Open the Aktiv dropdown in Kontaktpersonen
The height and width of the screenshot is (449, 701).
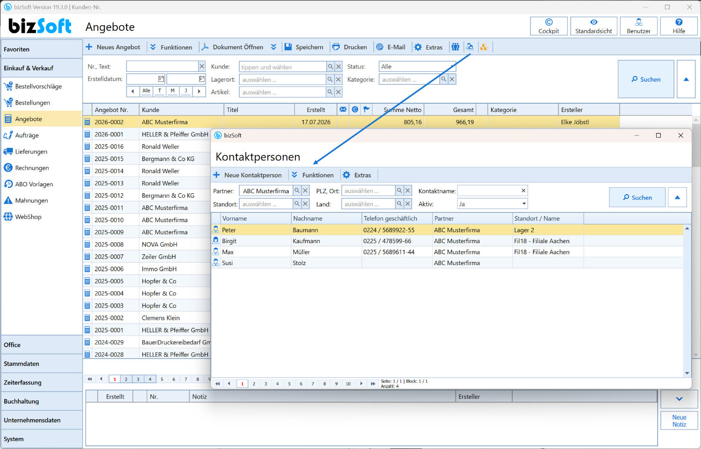pos(492,204)
